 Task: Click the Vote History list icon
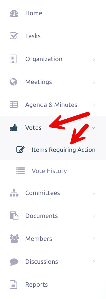coord(21,171)
